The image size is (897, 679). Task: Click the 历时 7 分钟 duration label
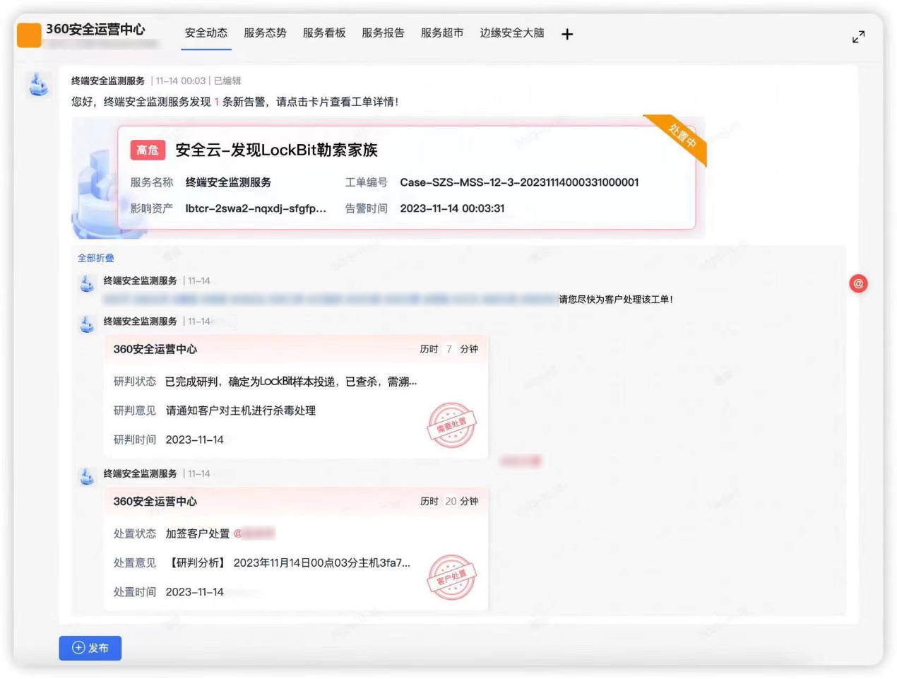(x=449, y=349)
